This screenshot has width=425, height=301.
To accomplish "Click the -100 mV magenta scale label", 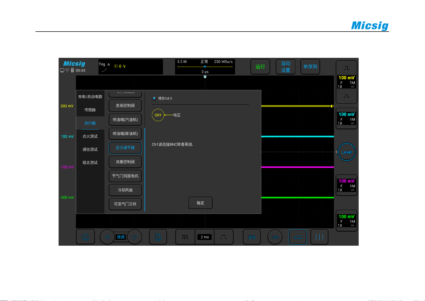I will (67, 167).
